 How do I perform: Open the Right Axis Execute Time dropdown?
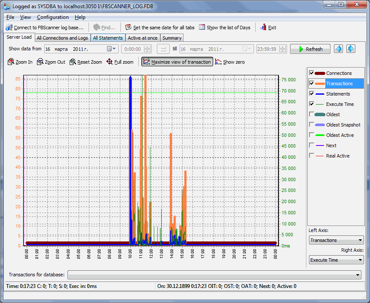[336, 260]
